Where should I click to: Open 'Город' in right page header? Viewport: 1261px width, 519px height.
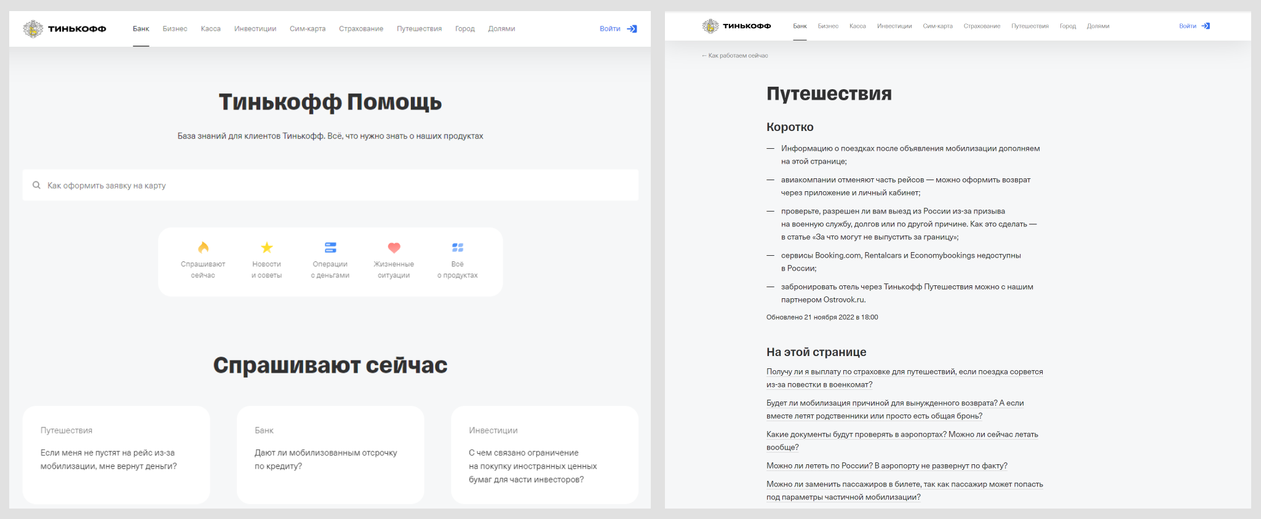click(1068, 26)
